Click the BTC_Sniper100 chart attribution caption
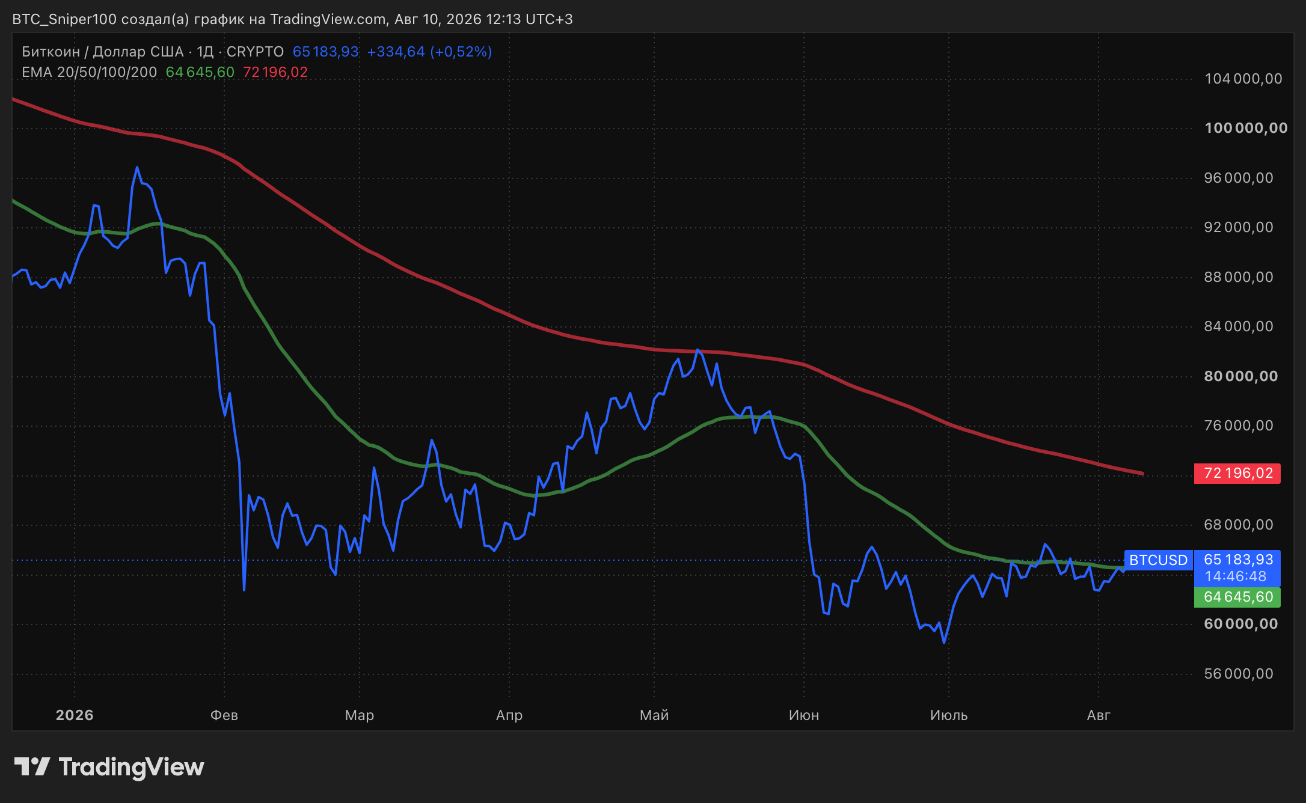This screenshot has height=803, width=1306. (292, 19)
